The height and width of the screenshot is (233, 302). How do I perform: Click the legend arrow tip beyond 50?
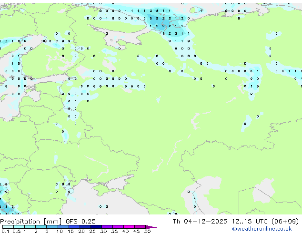coord(151,227)
